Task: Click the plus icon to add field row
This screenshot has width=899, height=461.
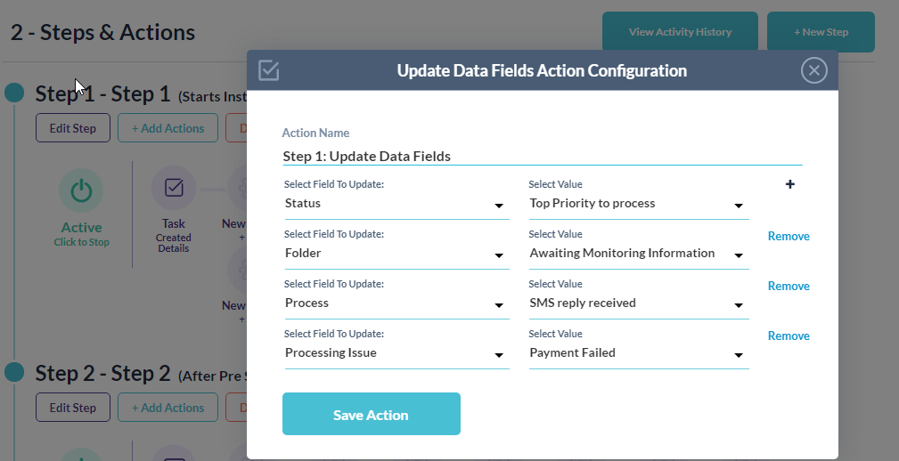Action: (789, 184)
